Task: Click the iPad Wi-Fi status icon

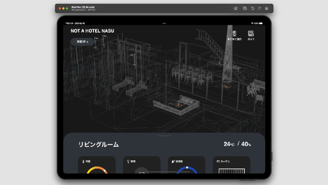Action: pos(252,23)
